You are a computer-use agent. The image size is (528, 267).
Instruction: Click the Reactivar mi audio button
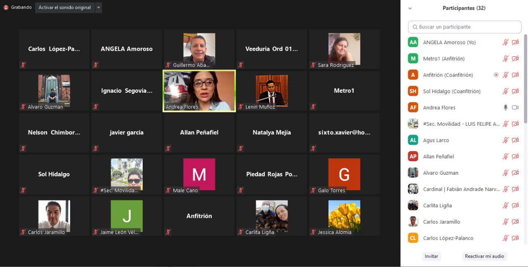(x=485, y=256)
